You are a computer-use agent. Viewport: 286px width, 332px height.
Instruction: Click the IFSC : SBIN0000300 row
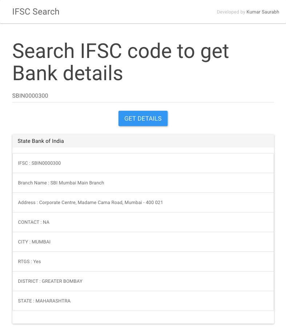tap(143, 163)
